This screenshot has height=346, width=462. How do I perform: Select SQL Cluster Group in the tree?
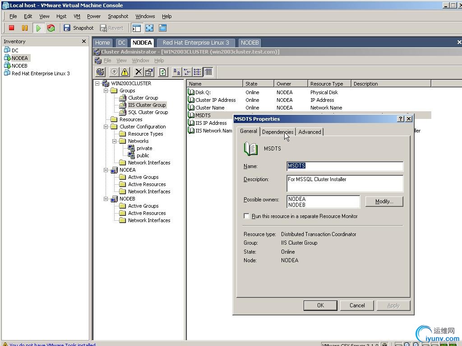click(x=148, y=112)
